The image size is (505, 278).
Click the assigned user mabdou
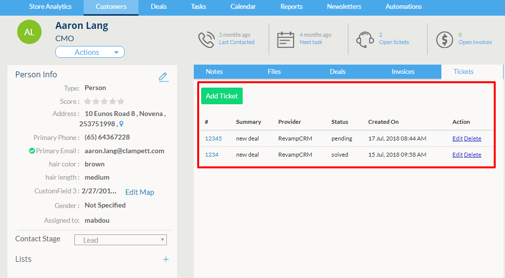pyautogui.click(x=97, y=220)
